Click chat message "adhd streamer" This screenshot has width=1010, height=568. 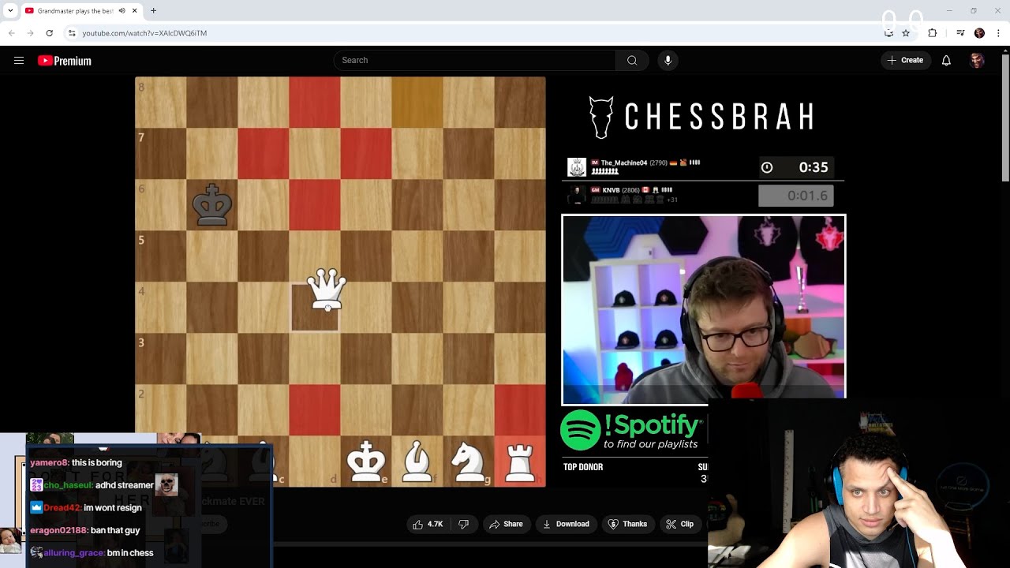tap(124, 485)
